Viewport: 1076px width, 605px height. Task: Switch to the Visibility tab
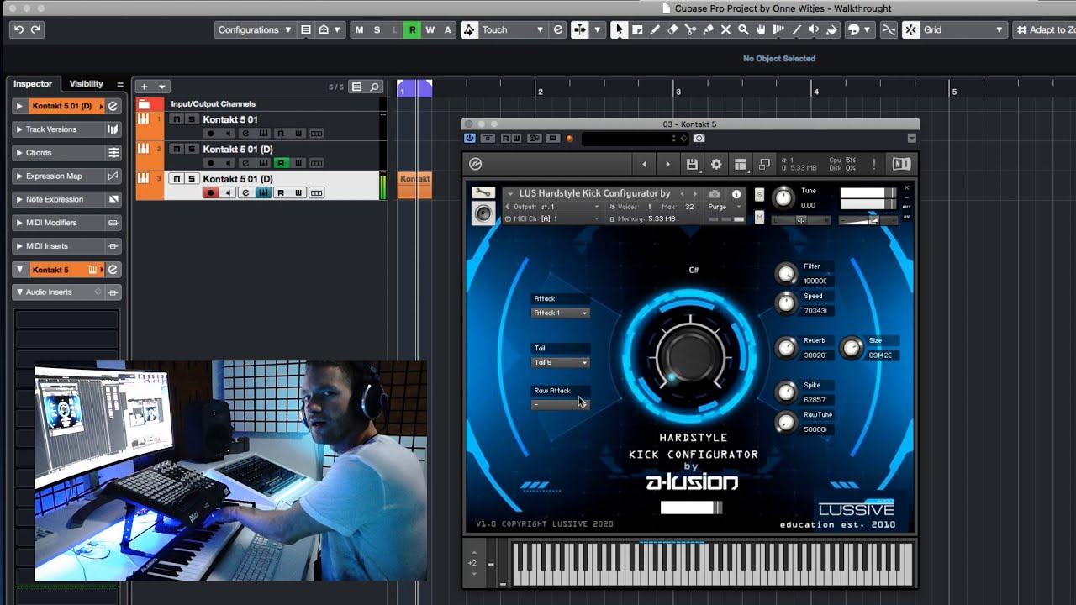tap(86, 84)
